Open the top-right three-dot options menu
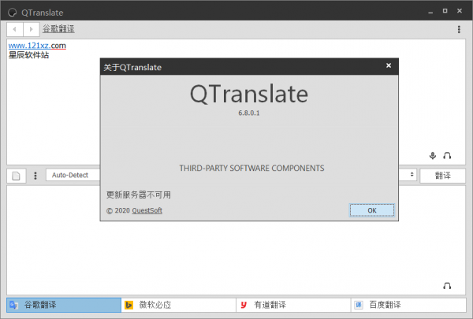Screen dimensions: 473x319 tap(459, 29)
